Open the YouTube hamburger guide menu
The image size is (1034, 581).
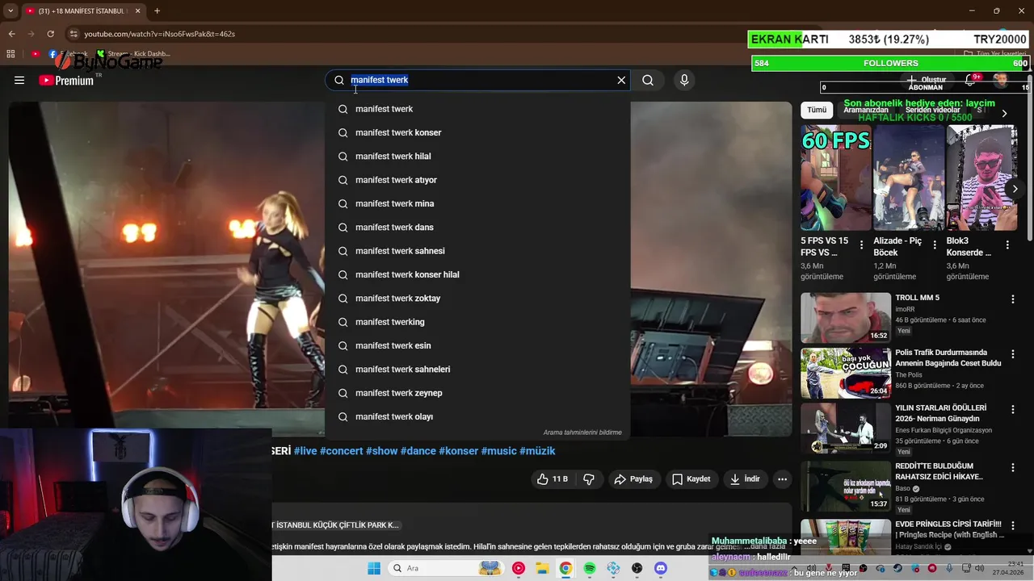tap(19, 80)
